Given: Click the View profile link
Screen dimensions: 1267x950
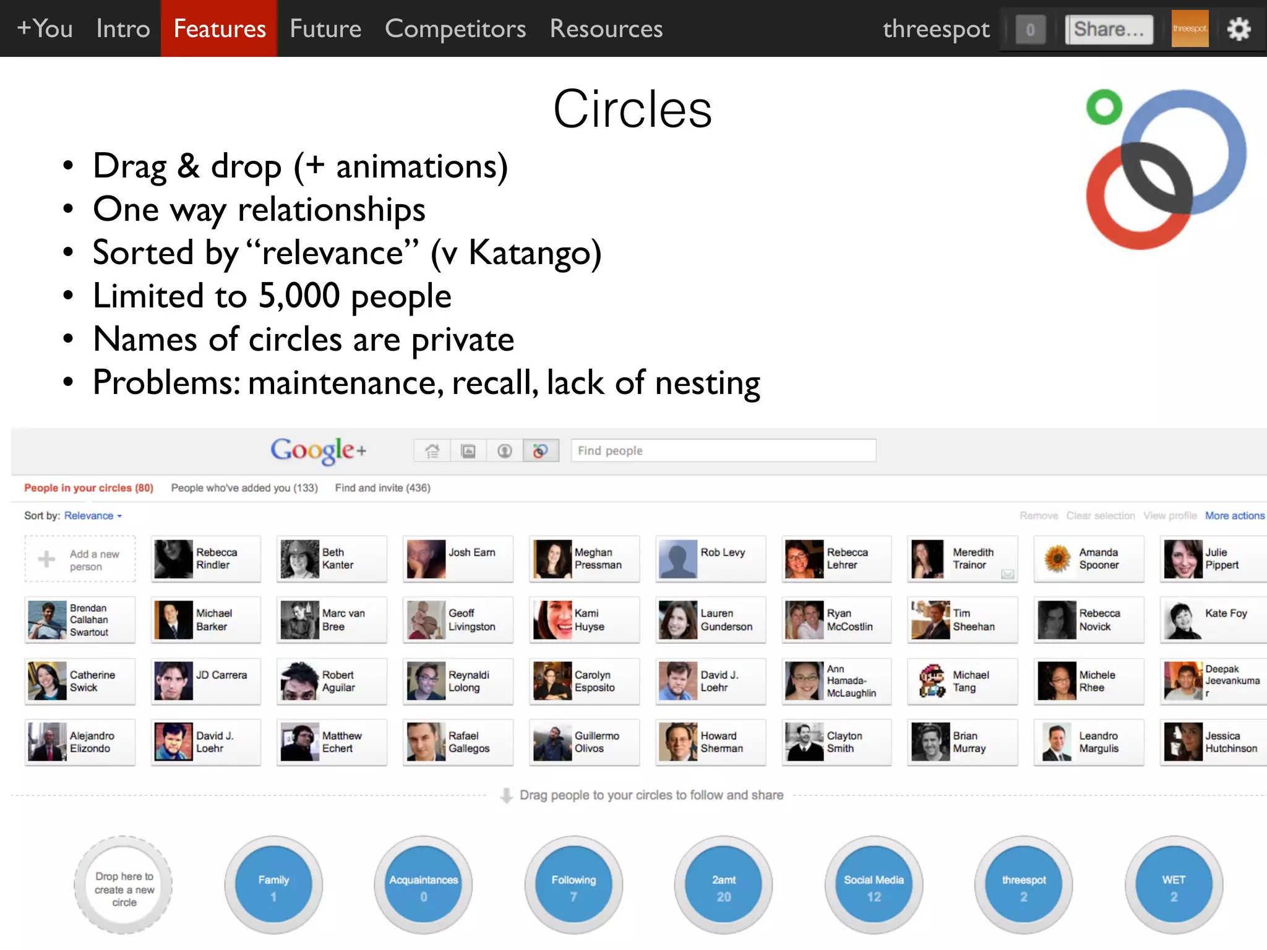Looking at the screenshot, I should click(1170, 516).
